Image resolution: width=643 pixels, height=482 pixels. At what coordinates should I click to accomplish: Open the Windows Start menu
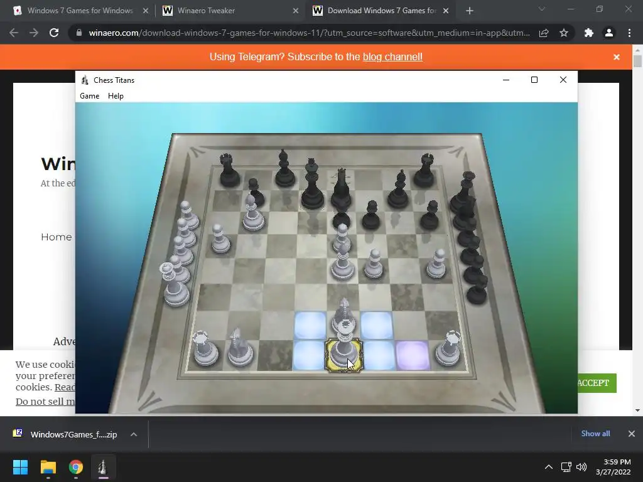(x=20, y=467)
